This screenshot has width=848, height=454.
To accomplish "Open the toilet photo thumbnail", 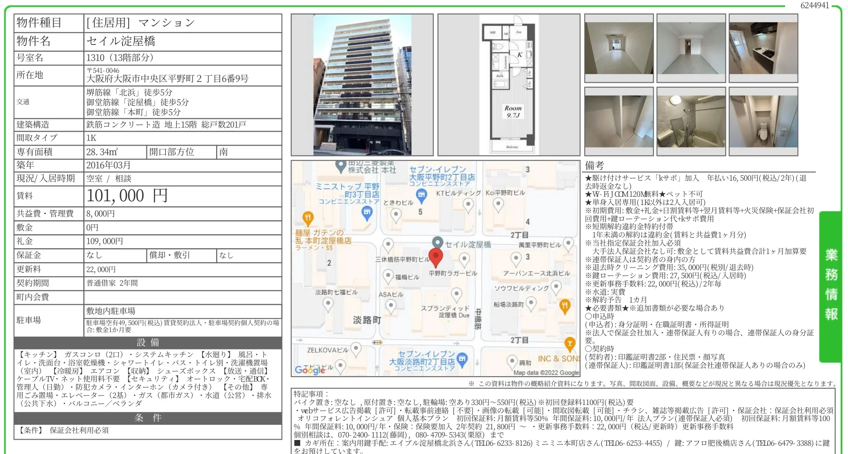I will point(763,121).
